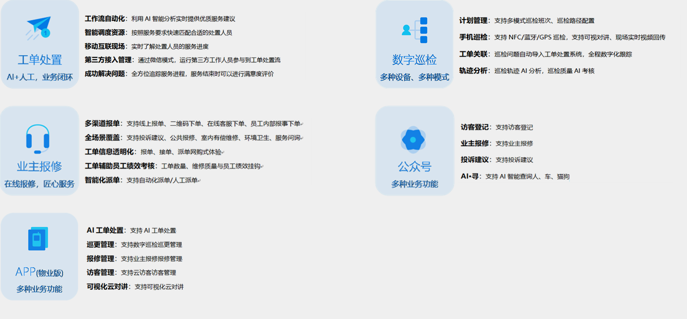This screenshot has width=687, height=319.
Task: Click the 多渠道报单 feature heading
Action: 102,124
